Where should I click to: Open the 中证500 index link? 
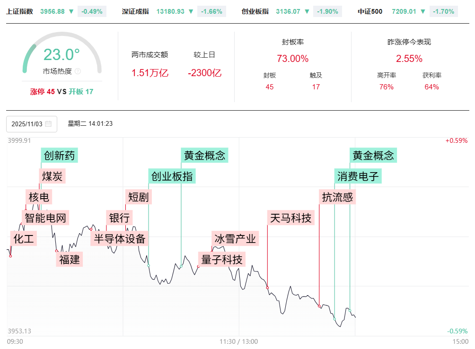[x=370, y=11]
